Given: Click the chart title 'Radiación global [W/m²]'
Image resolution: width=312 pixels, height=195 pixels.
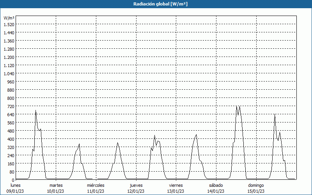Looking at the screenshot, I should [160, 4].
